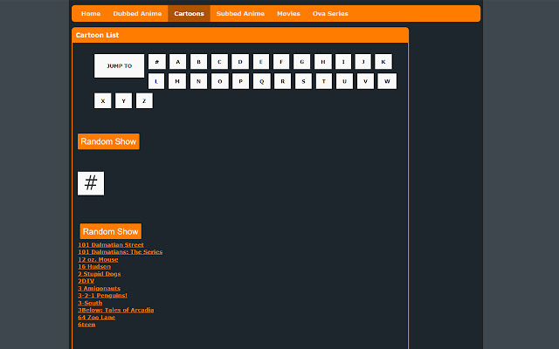Viewport: 559px width, 349px height.
Task: Click the # jump button in letter grid
Action: click(x=156, y=62)
